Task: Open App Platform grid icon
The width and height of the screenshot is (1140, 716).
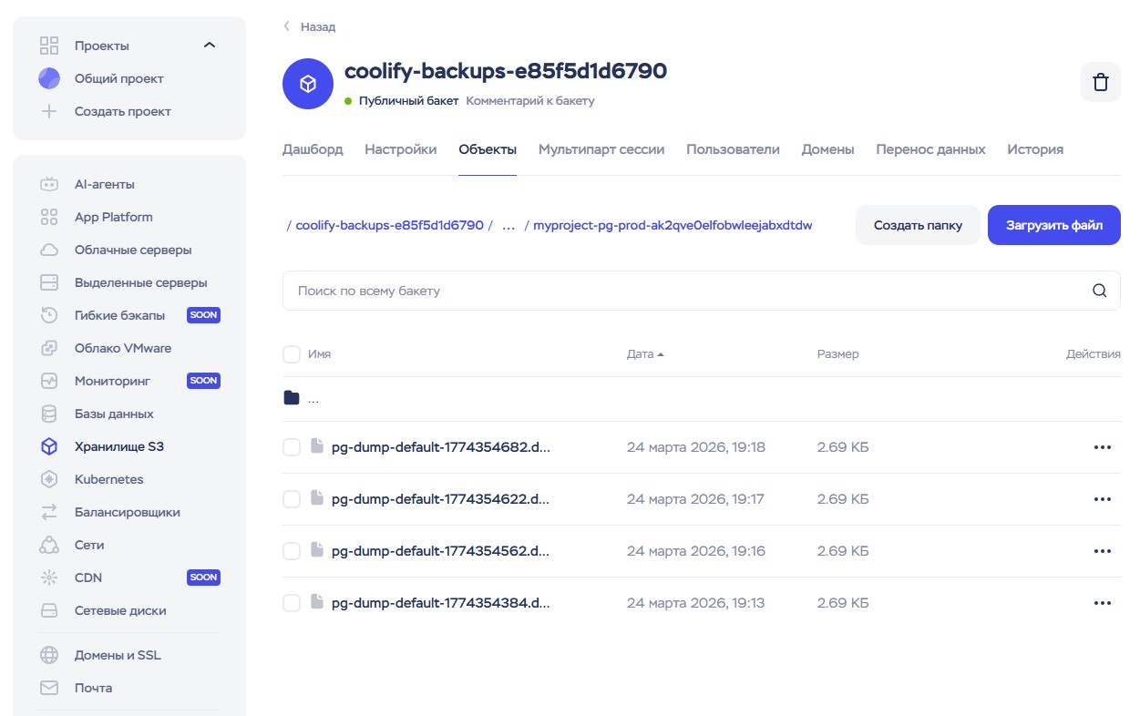Action: point(49,217)
